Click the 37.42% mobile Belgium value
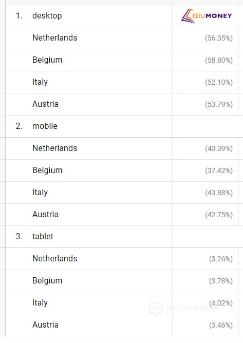This screenshot has width=243, height=343. click(x=219, y=170)
